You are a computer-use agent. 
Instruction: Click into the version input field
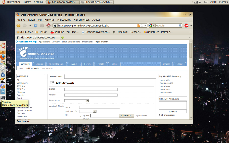pyautogui.click(x=91, y=95)
